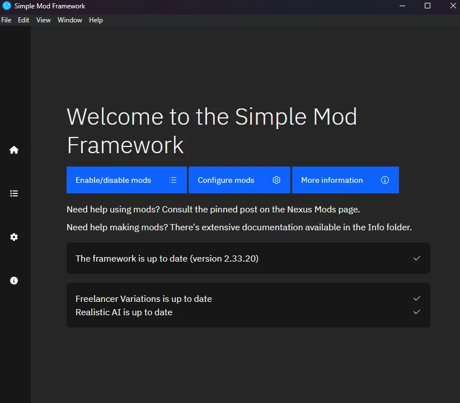460x403 pixels.
Task: Click the framework up to date notice
Action: 167,258
